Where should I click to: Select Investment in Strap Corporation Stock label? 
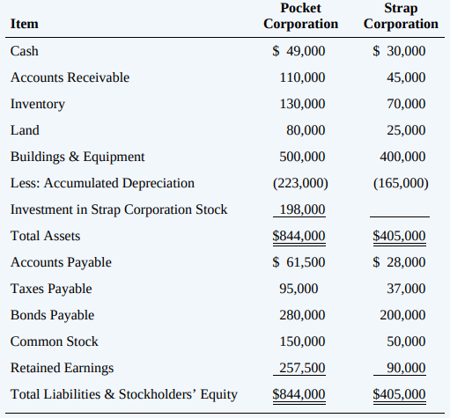pos(119,209)
